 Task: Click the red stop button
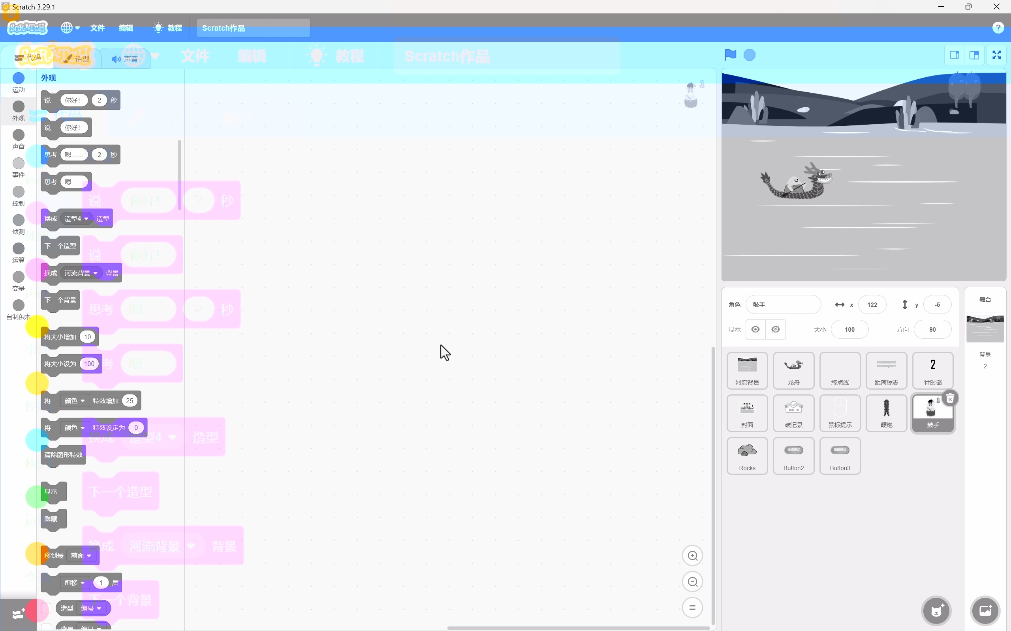tap(750, 55)
